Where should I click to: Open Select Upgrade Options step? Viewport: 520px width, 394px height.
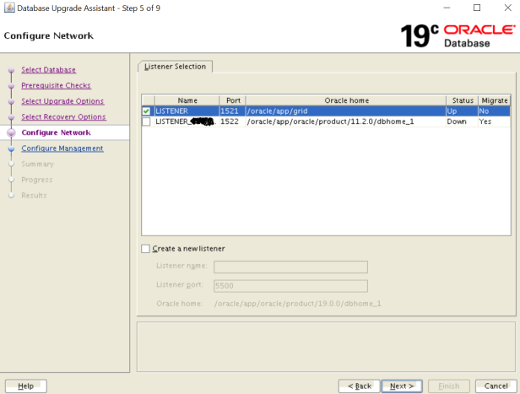(62, 101)
